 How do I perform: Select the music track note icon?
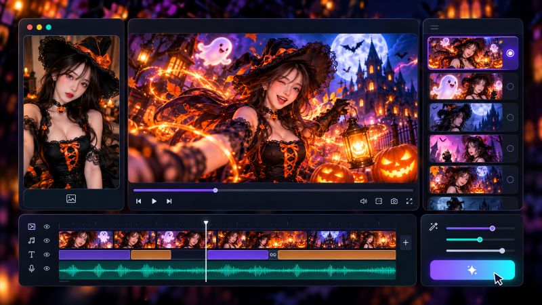[31, 241]
